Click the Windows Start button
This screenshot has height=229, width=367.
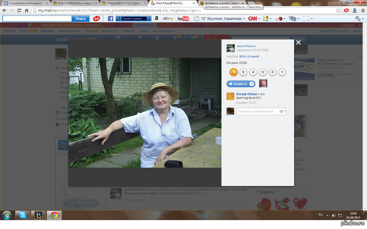pyautogui.click(x=7, y=215)
